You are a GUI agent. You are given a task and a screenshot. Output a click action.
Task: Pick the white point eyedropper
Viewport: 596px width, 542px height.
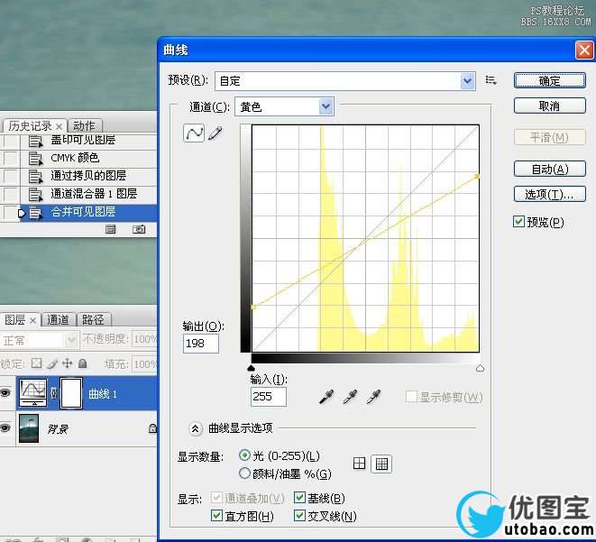(372, 397)
